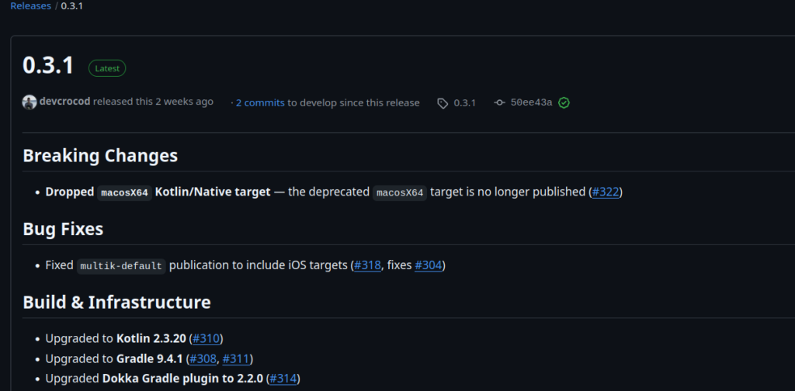Click the Breaking Changes heading
795x391 pixels.
point(100,155)
